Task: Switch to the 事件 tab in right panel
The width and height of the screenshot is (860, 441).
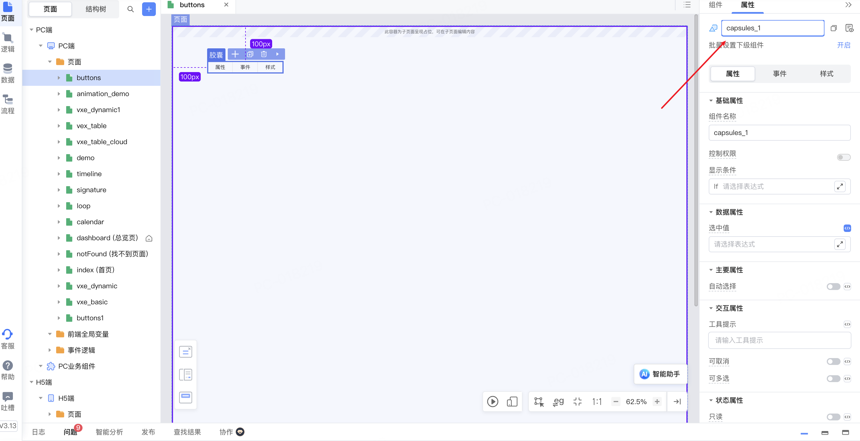Action: [780, 74]
